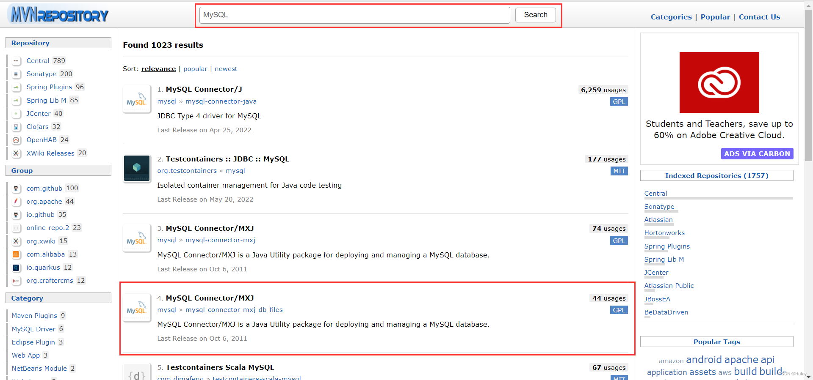Click the Spring Plugins repository icon

point(16,87)
